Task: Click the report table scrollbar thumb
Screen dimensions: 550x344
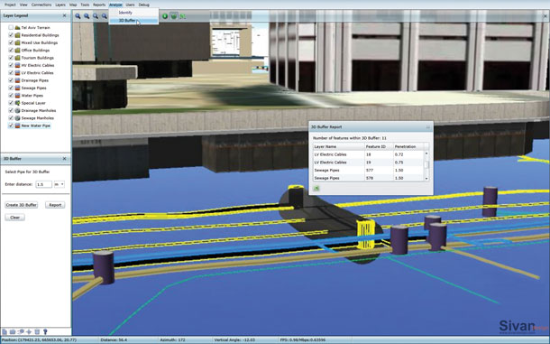Action: click(x=426, y=165)
